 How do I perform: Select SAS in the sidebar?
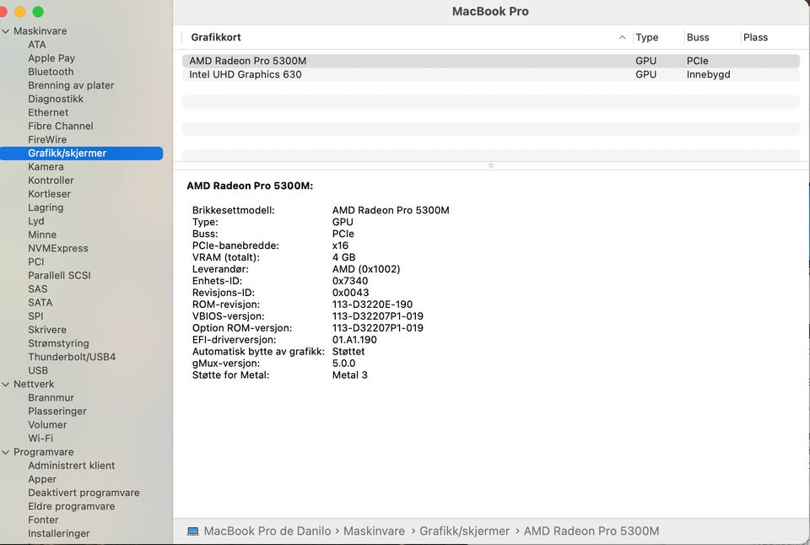(37, 289)
